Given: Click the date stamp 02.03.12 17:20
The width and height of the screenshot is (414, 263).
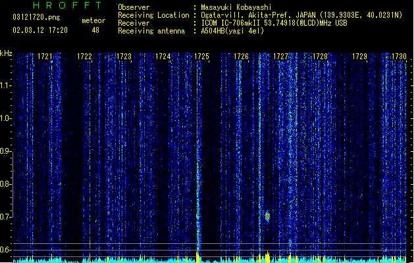Looking at the screenshot, I should (x=40, y=30).
